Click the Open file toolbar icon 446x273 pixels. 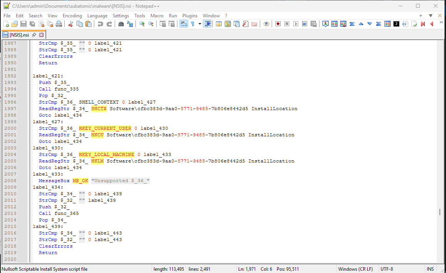[x=15, y=24]
